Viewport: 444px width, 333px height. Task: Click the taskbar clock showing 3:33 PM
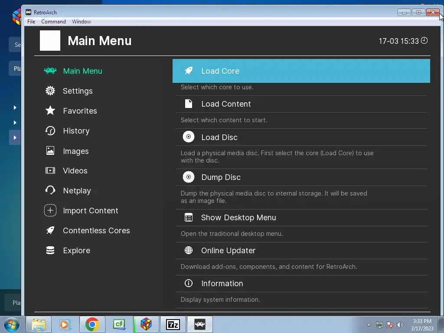422,325
